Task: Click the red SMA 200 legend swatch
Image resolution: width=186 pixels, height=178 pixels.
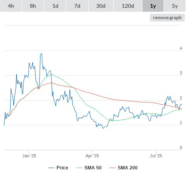Action: coord(113,168)
